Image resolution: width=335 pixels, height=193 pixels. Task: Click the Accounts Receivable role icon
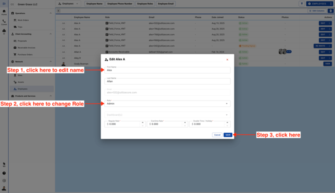point(106,51)
